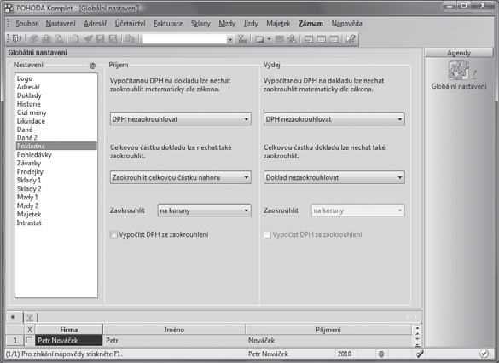This screenshot has width=499, height=363.
Task: Open the Nápověda menu
Action: [x=347, y=23]
